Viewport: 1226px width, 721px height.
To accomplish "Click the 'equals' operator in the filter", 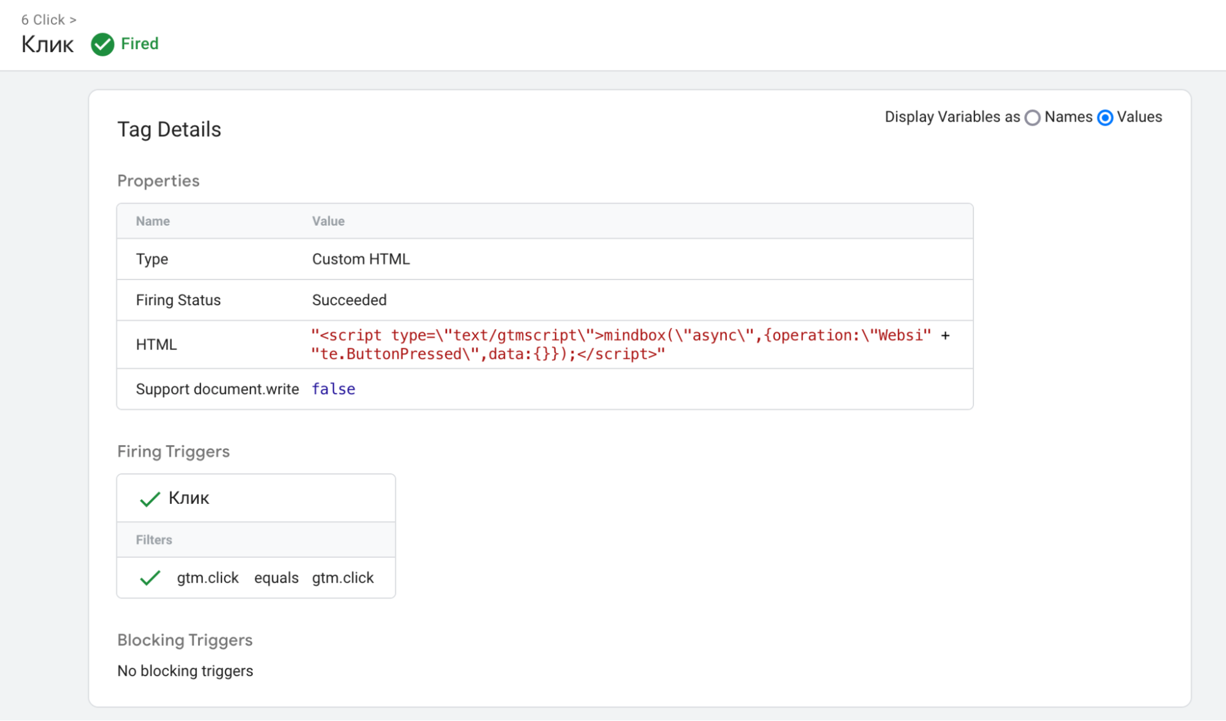I will pyautogui.click(x=276, y=578).
